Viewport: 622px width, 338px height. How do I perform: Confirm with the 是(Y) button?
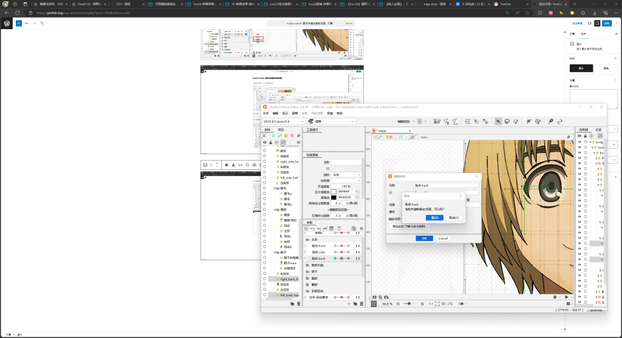(434, 217)
